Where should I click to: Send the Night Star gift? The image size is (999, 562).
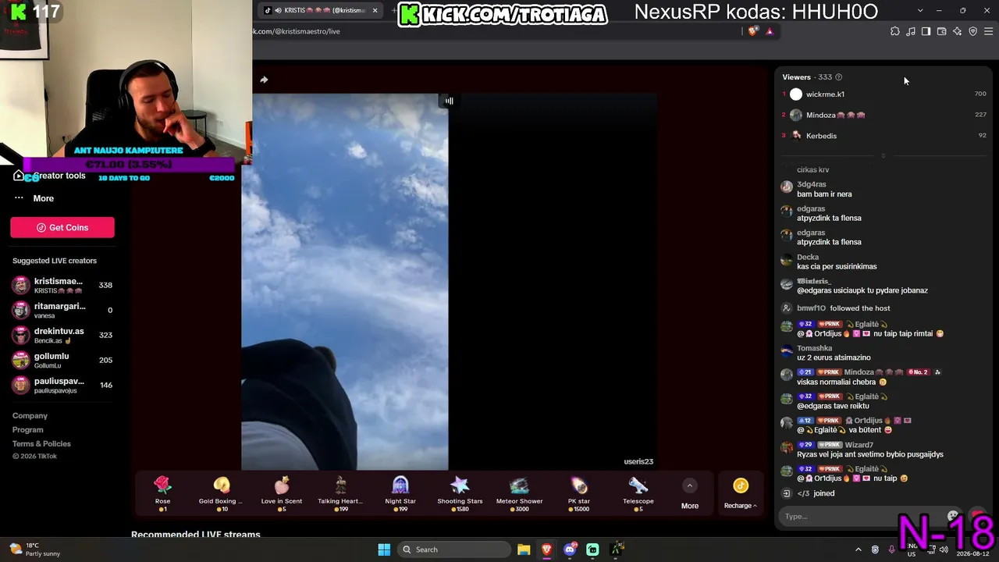click(x=400, y=494)
